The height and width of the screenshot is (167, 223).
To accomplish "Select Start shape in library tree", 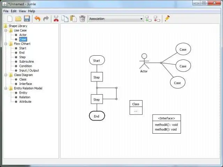I will tap(23, 48).
